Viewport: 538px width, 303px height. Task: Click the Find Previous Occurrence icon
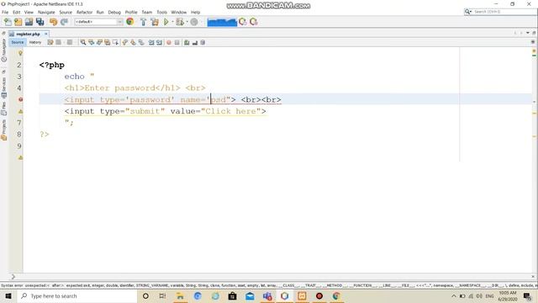92,42
